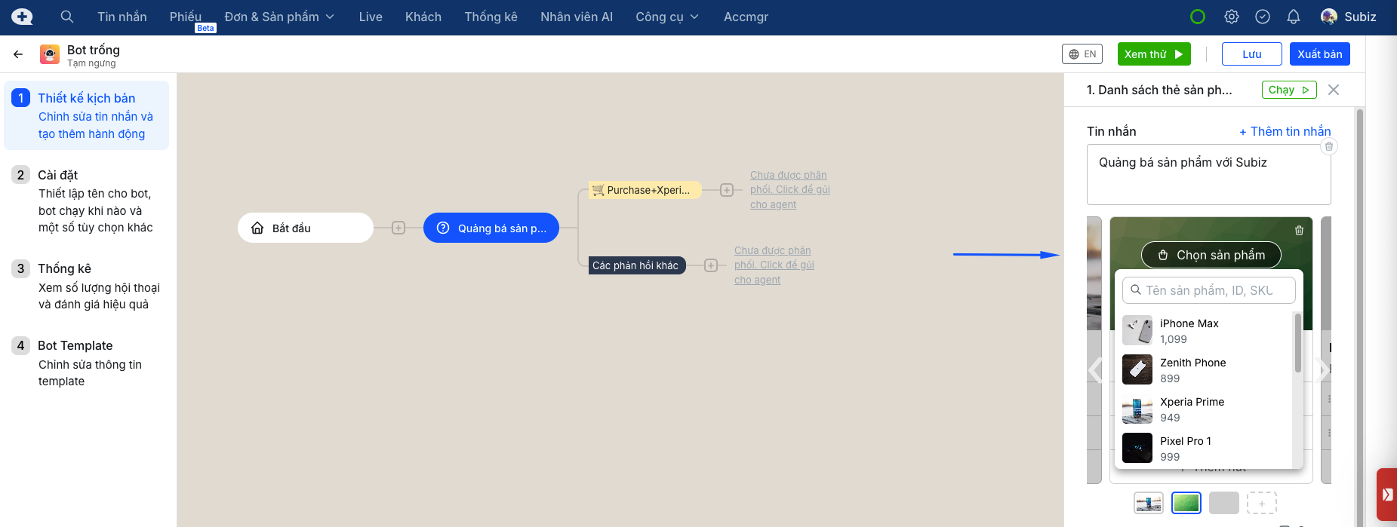Add step after Purchase+Xperi branch
This screenshot has width=1397, height=527.
pyautogui.click(x=726, y=190)
